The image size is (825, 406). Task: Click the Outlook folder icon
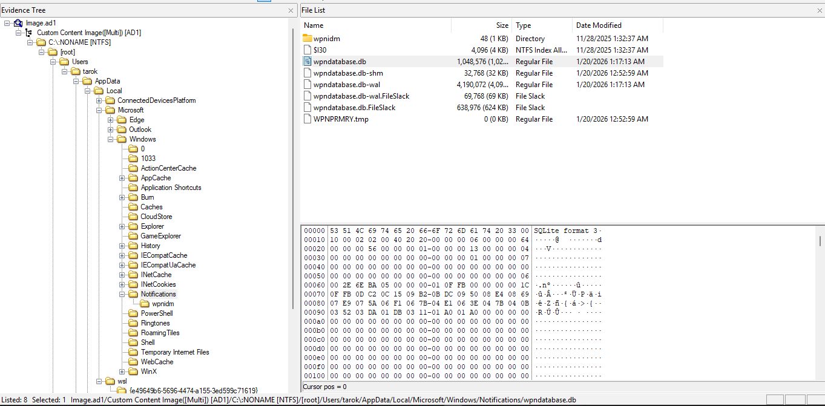122,129
